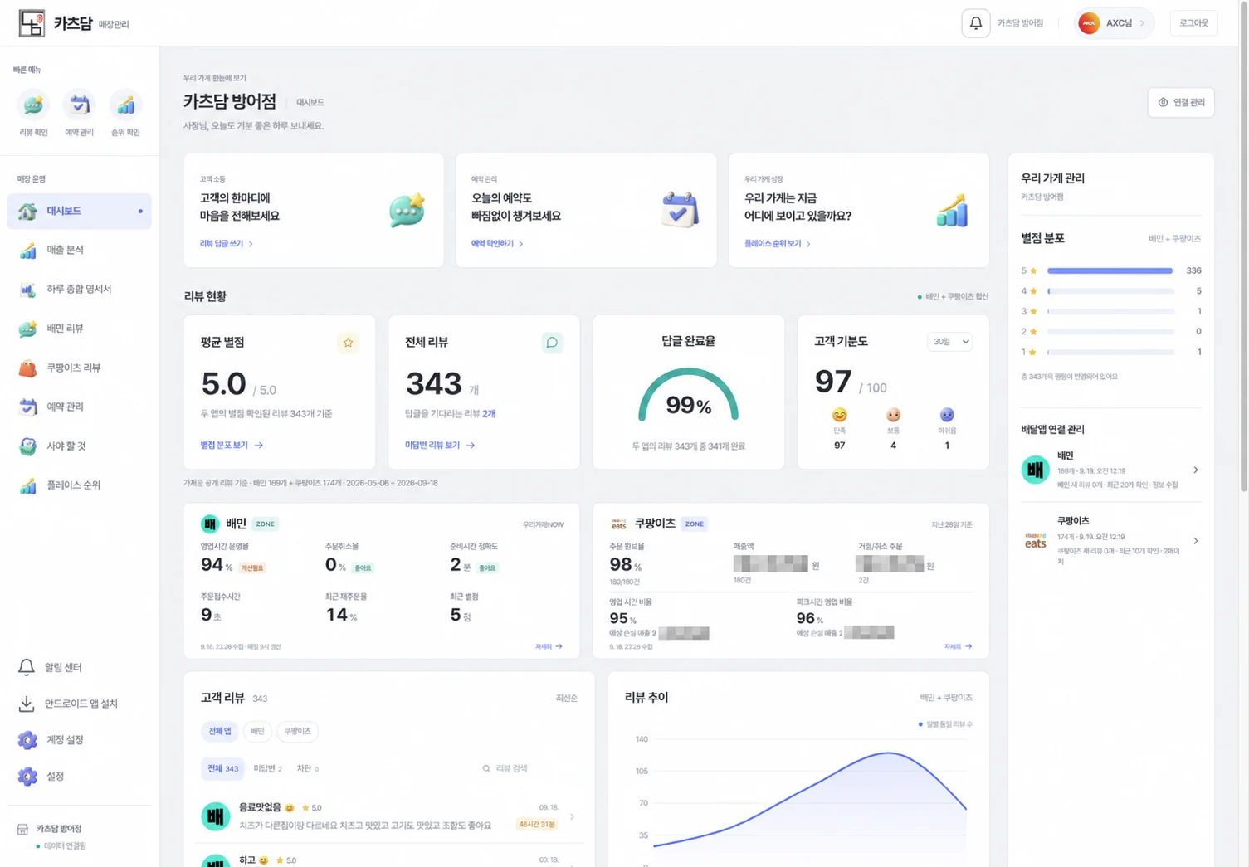Screen dimensions: 1249x867
Task: Open 알림 센터 in sidebar
Action: 80,667
